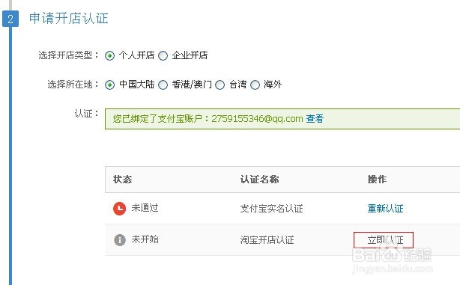Screen dimensions: 460x285
Task: Select 企业开店 radio button
Action: tap(163, 55)
